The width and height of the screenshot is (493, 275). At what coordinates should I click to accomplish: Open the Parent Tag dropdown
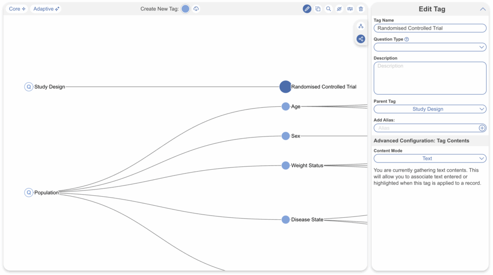(x=430, y=109)
